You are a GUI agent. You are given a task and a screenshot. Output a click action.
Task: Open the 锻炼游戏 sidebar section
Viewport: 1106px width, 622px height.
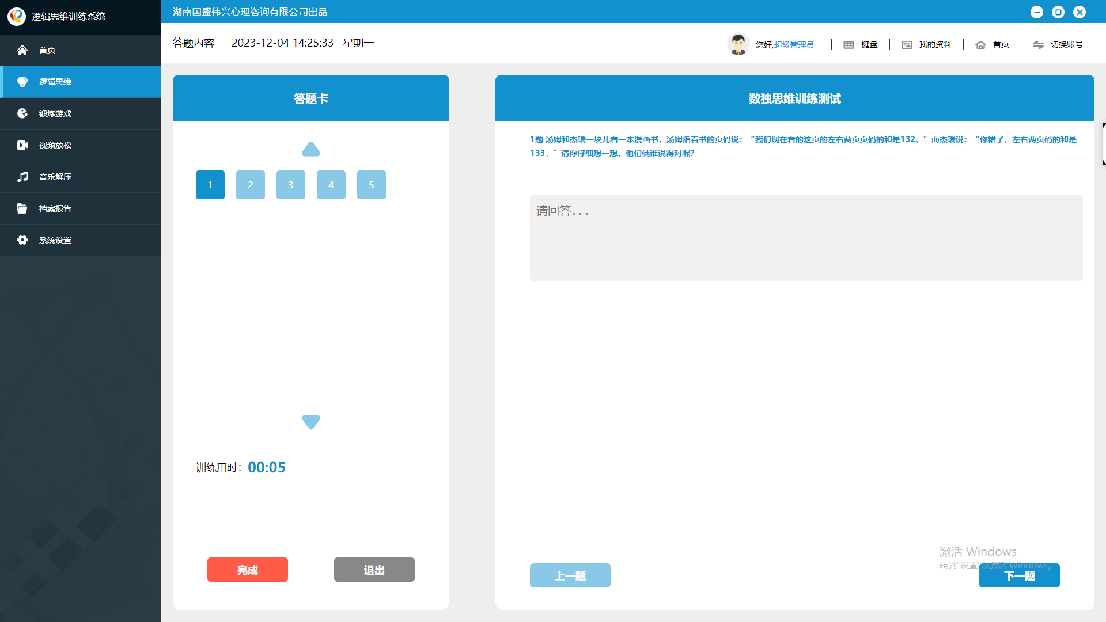(55, 113)
